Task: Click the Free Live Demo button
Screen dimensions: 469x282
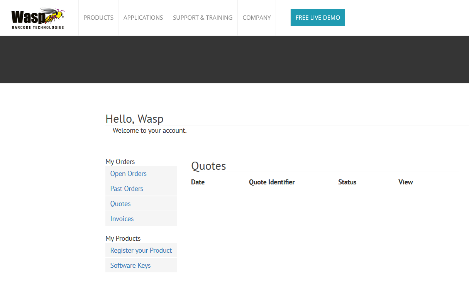Action: pos(318,17)
